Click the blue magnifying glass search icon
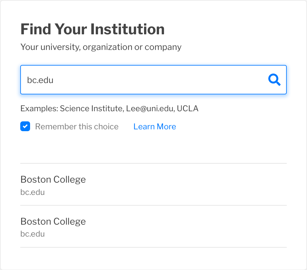 point(274,80)
